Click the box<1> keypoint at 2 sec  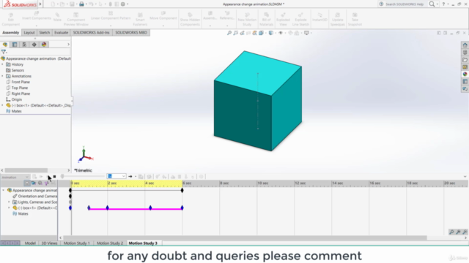[x=108, y=207]
